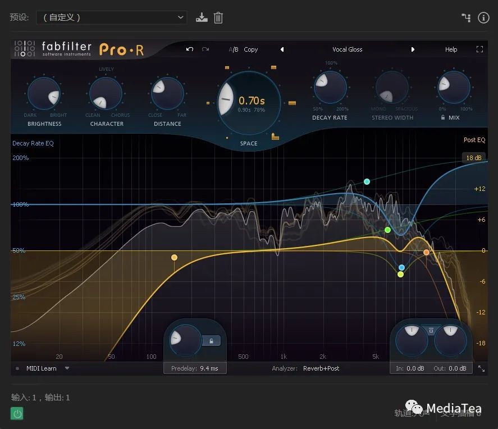Click the Brightness knob
498x429 pixels.
44,93
